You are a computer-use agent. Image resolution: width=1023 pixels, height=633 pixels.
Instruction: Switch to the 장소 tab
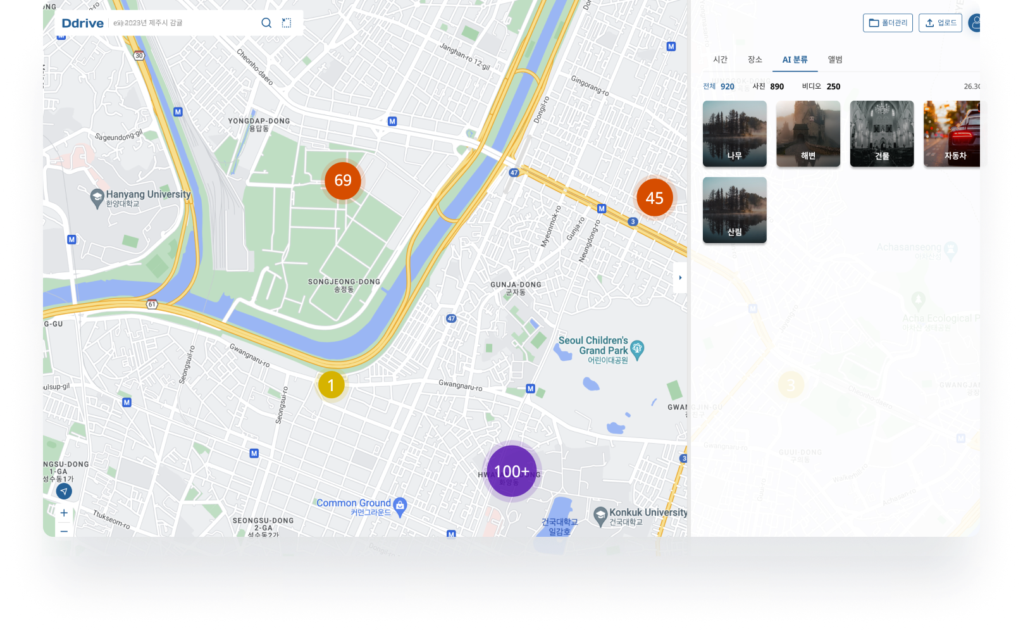[755, 60]
